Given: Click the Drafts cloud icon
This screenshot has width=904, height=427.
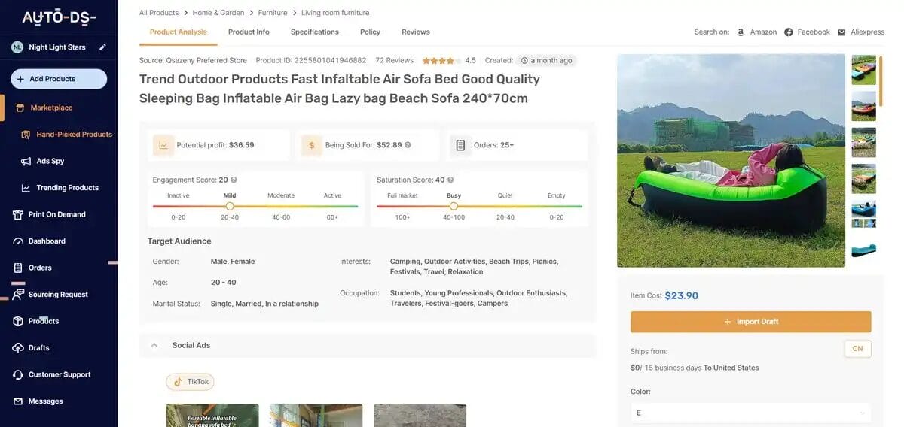Looking at the screenshot, I should tap(18, 348).
